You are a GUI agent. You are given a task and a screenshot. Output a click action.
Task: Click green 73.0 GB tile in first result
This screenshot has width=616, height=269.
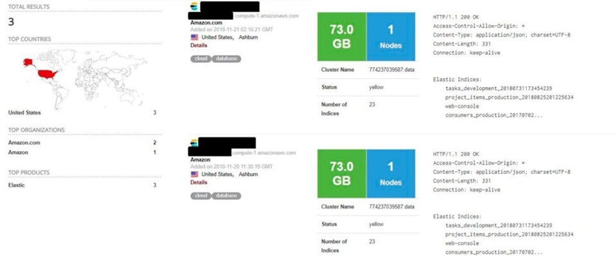click(342, 37)
